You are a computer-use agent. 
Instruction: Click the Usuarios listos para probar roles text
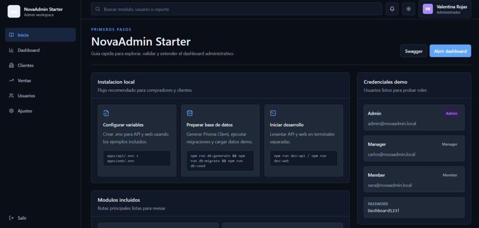[x=395, y=90]
